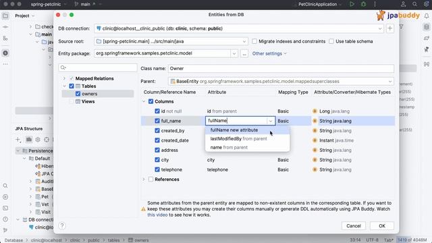Choose lastModifiedBy from parent option
432x243 pixels.
tap(248, 138)
